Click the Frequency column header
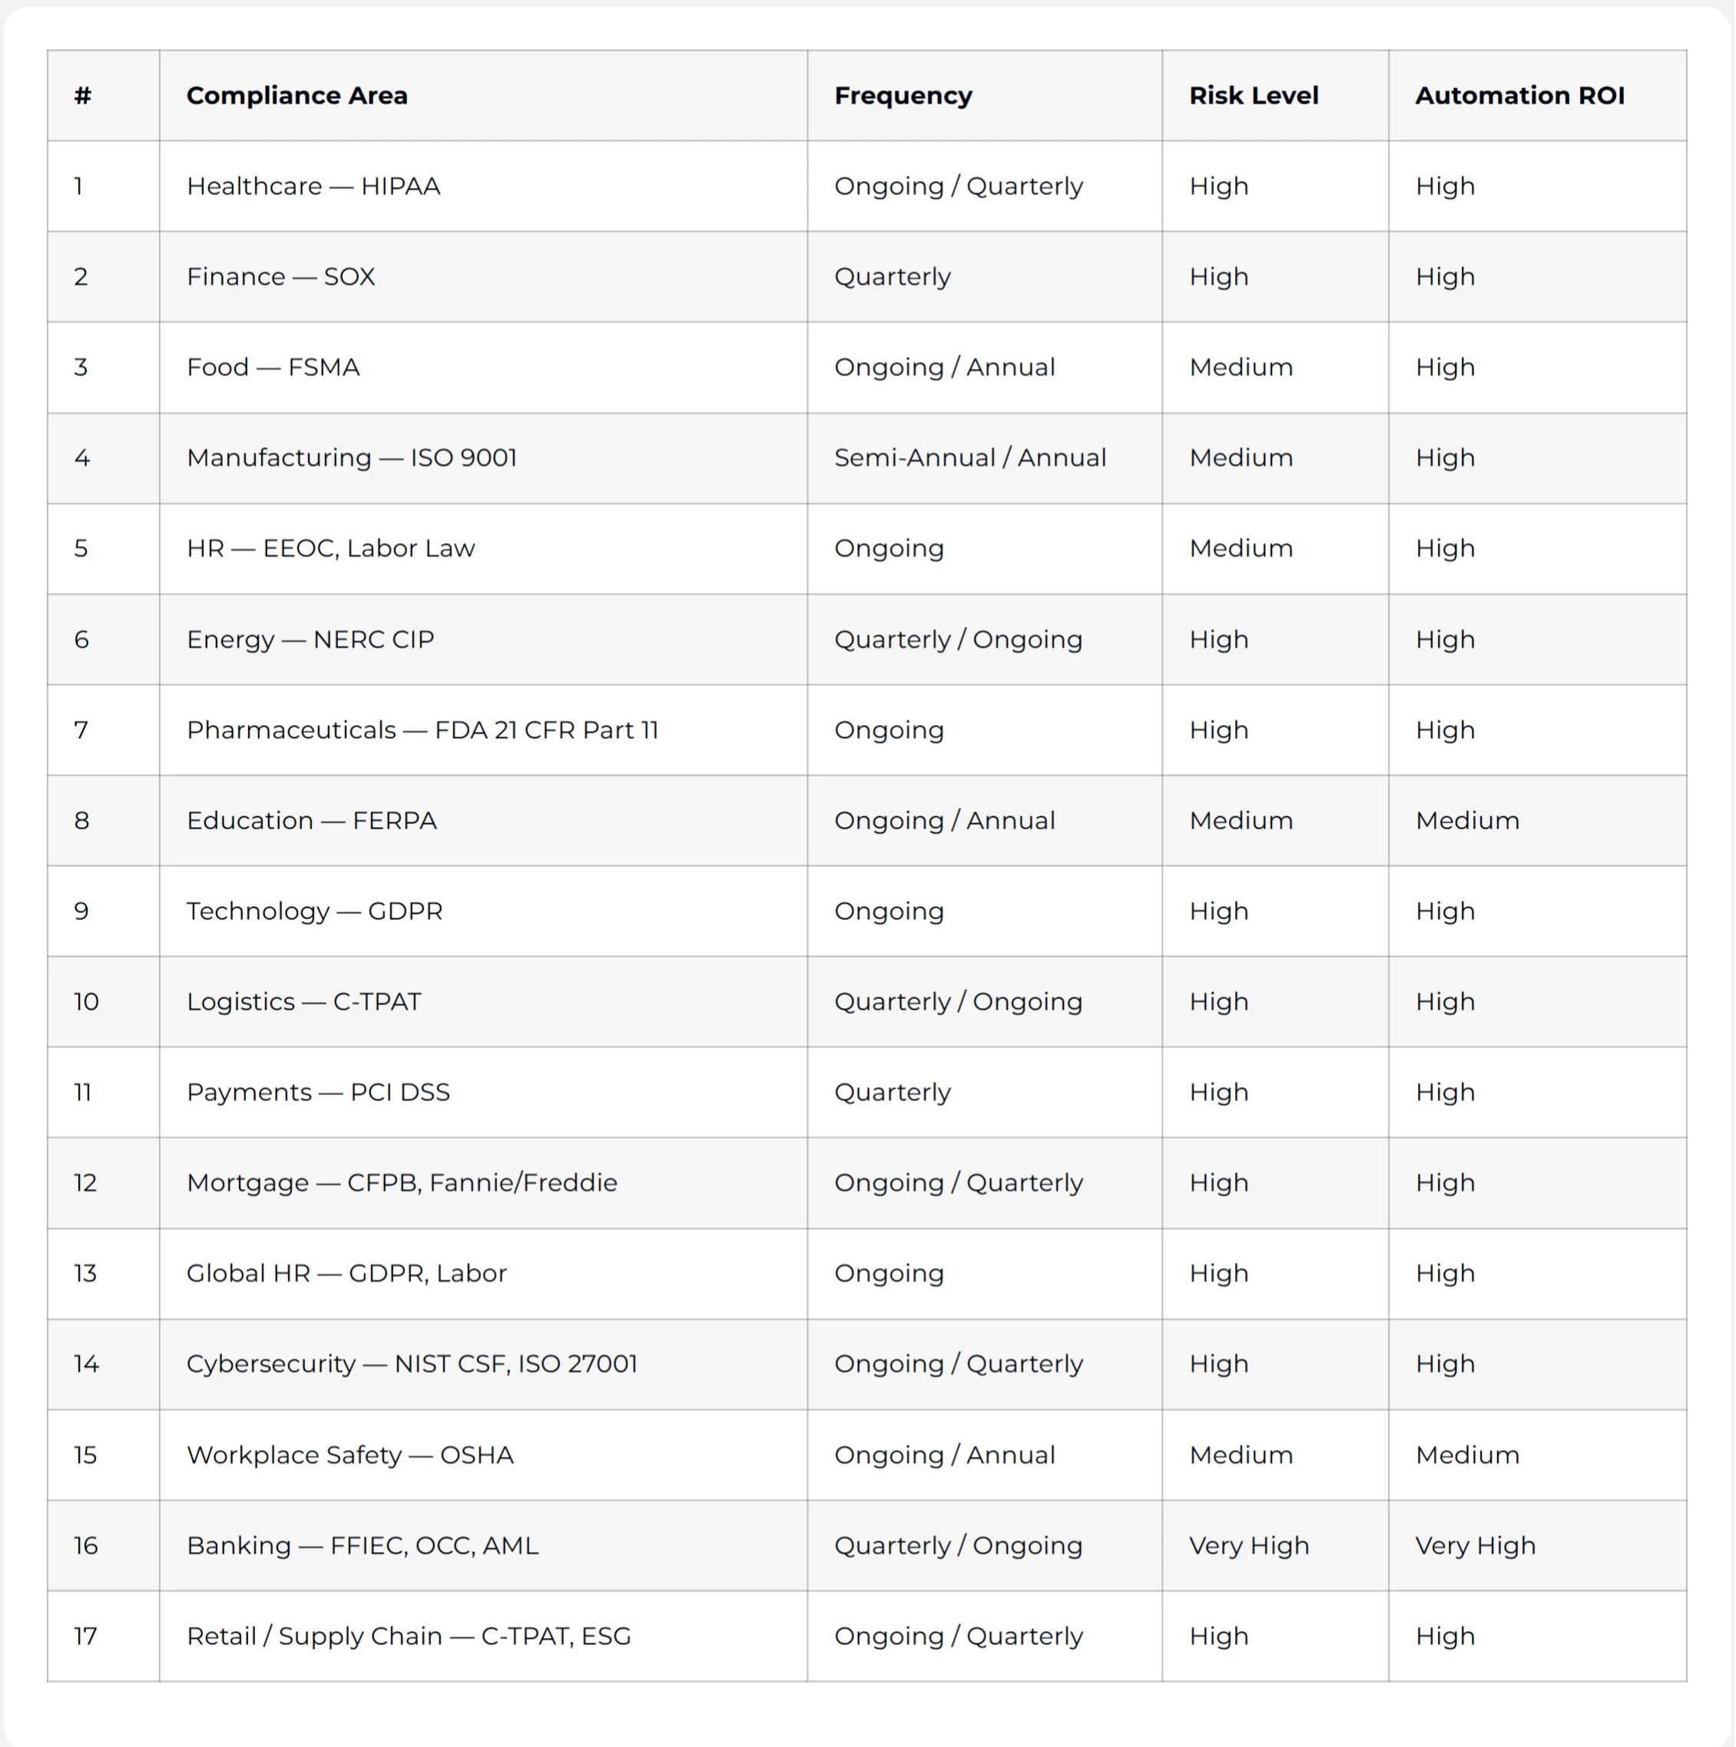Image resolution: width=1736 pixels, height=1747 pixels. coord(903,95)
